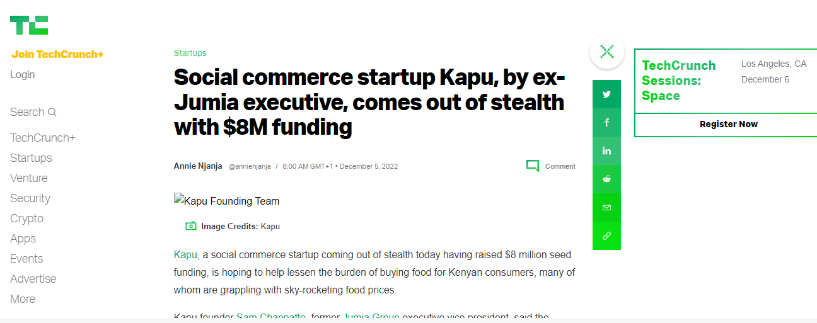The width and height of the screenshot is (817, 323).
Task: Select Crypto in the sidebar
Action: tap(26, 218)
